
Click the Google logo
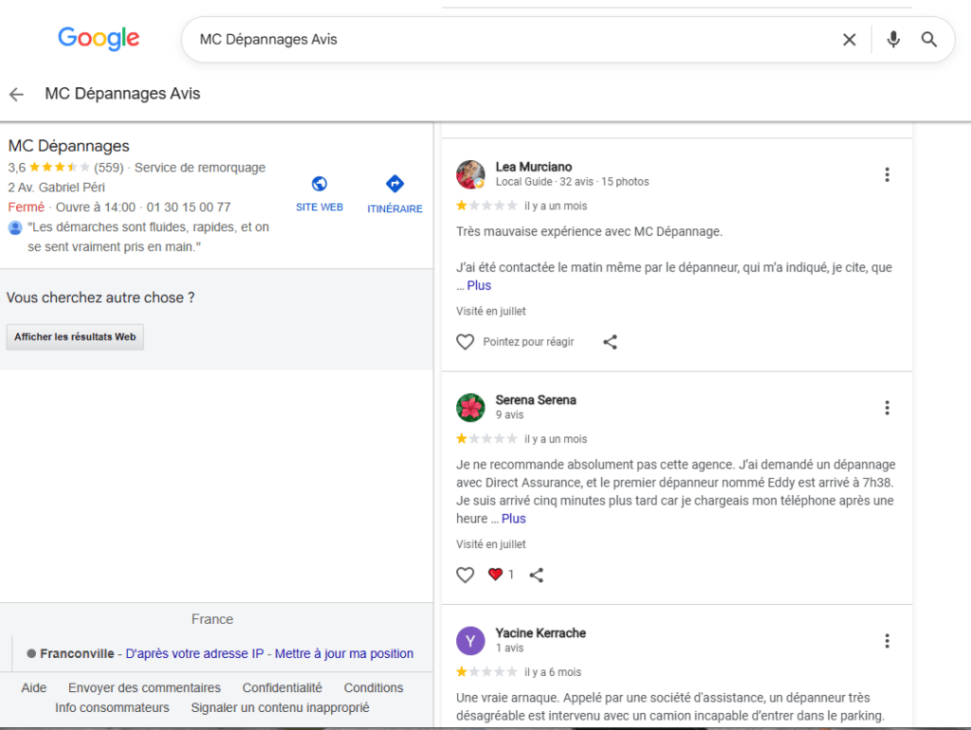point(99,38)
